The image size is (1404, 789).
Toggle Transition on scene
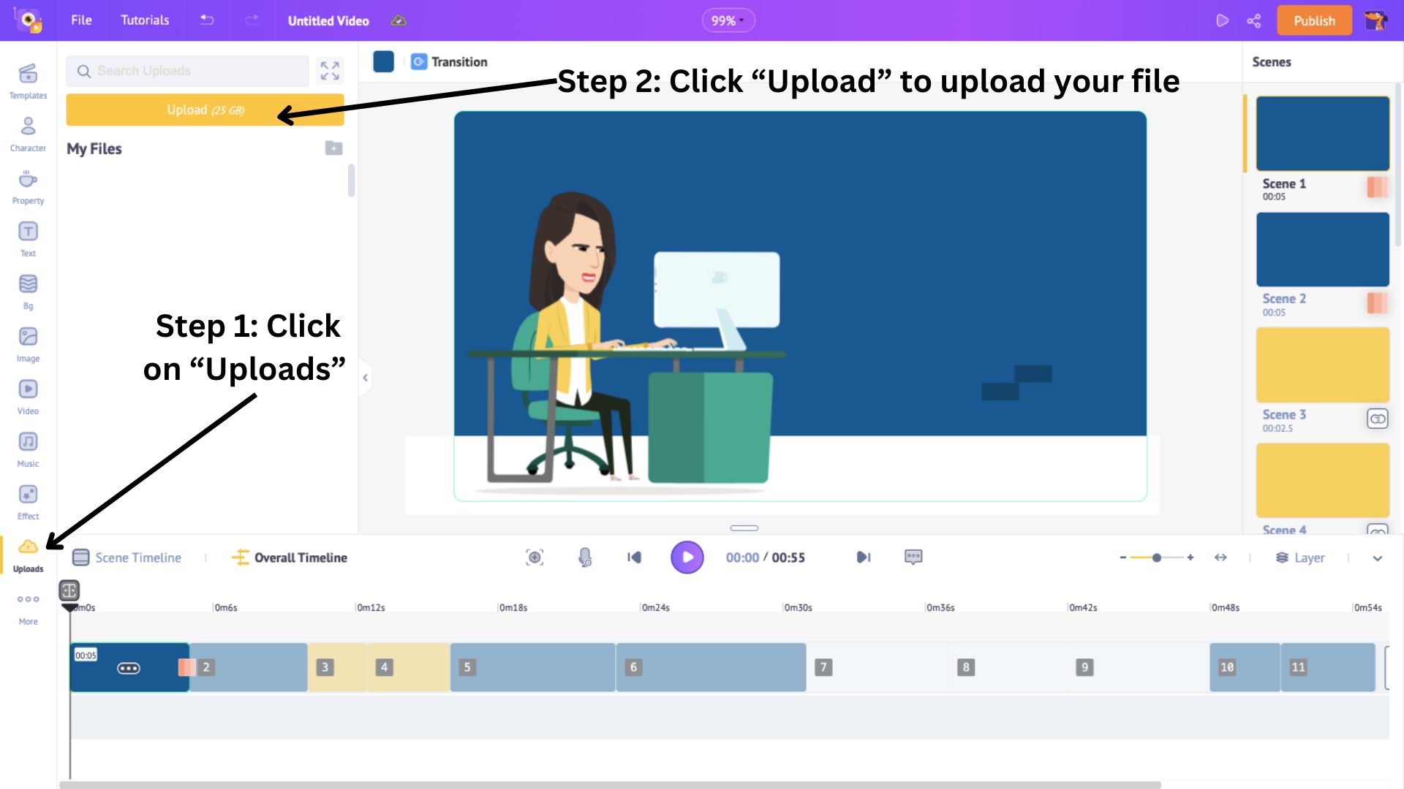click(x=420, y=61)
